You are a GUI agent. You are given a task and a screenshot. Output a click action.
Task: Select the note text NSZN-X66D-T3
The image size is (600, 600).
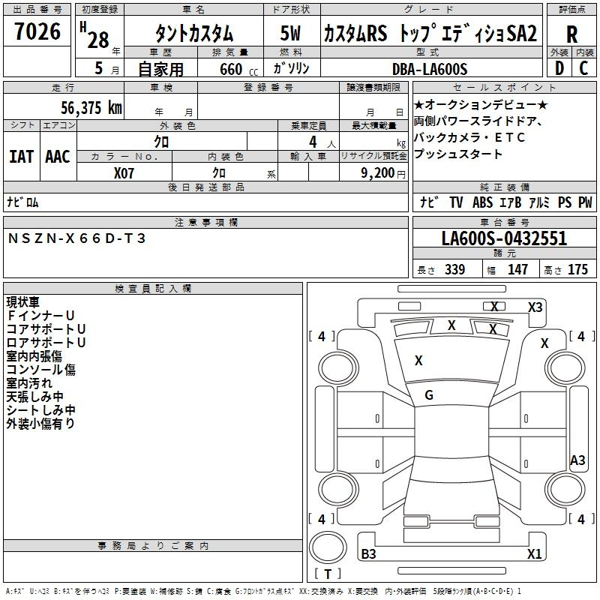coord(77,238)
